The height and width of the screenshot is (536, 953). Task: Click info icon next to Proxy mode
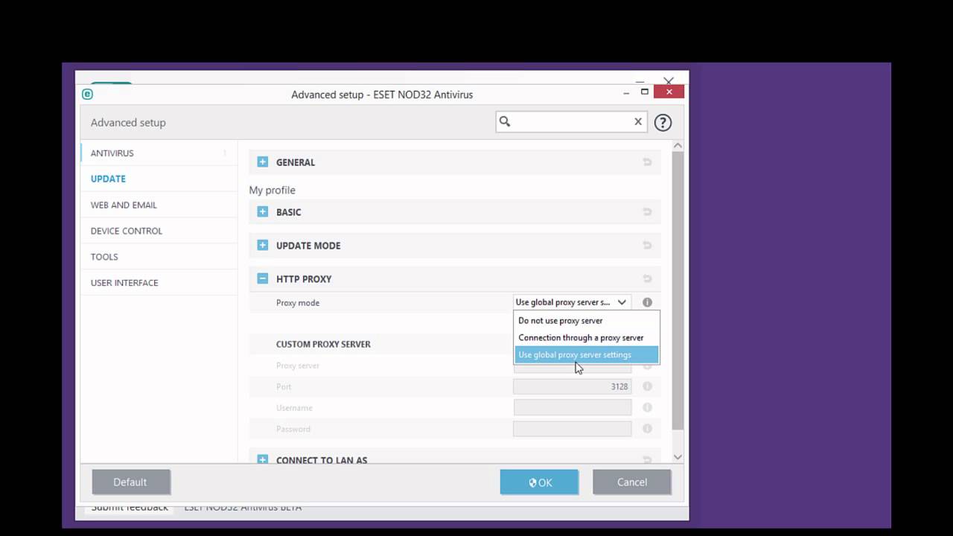pos(647,302)
